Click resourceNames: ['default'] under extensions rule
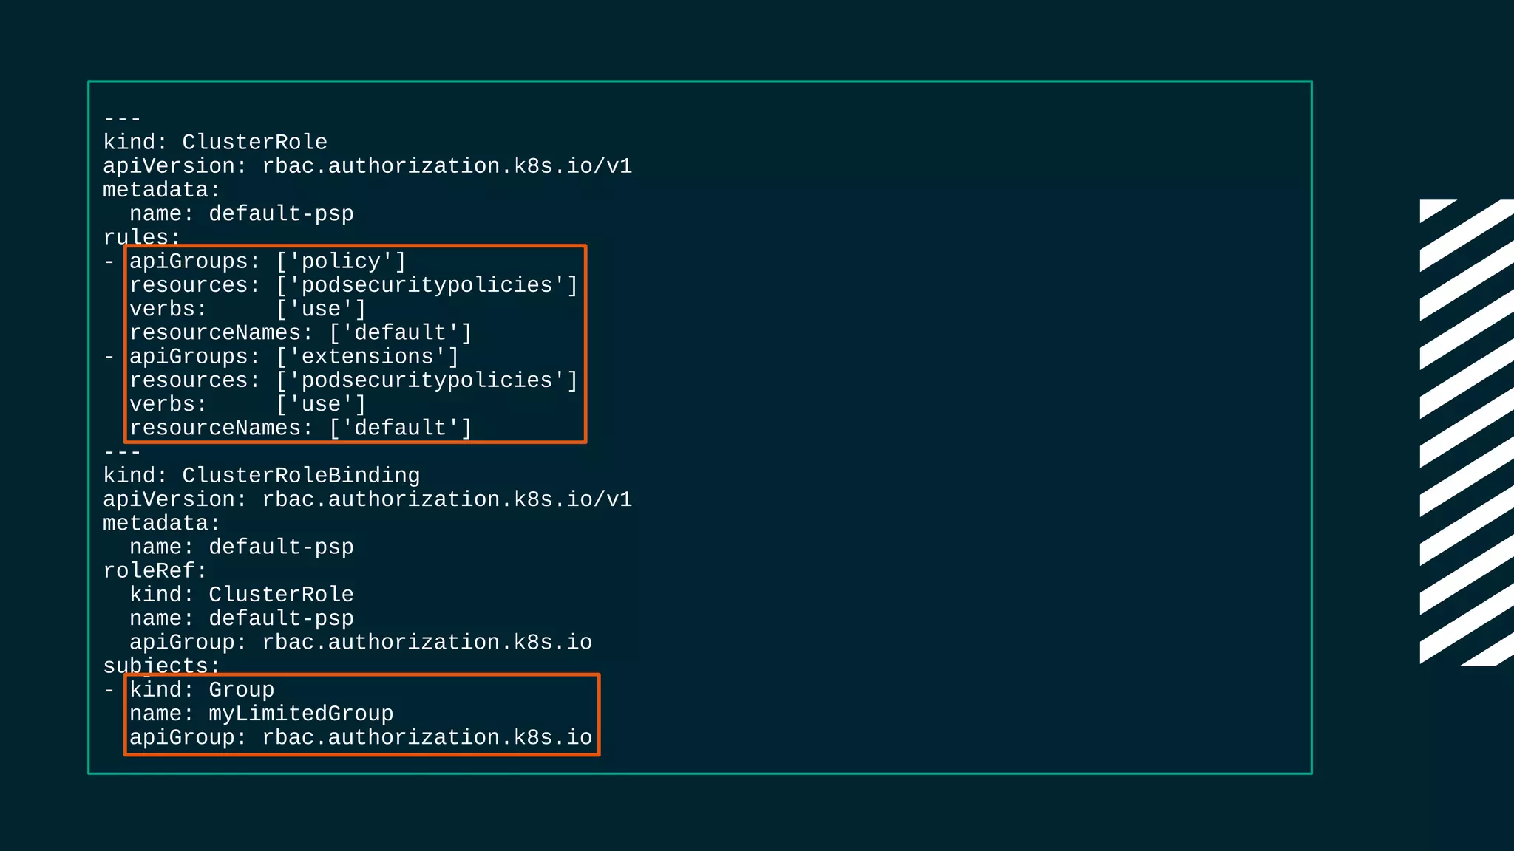The image size is (1514, 851). click(x=301, y=428)
